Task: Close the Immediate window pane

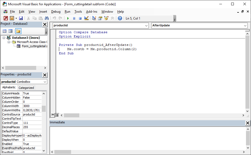Action: (248, 123)
